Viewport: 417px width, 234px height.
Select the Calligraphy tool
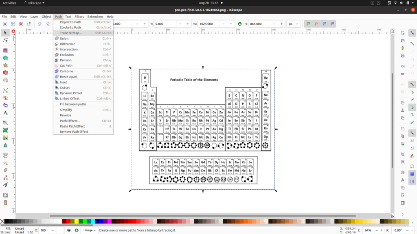click(x=5, y=105)
